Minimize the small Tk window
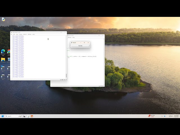Viewport: 180px width, 135px height. click(x=81, y=42)
